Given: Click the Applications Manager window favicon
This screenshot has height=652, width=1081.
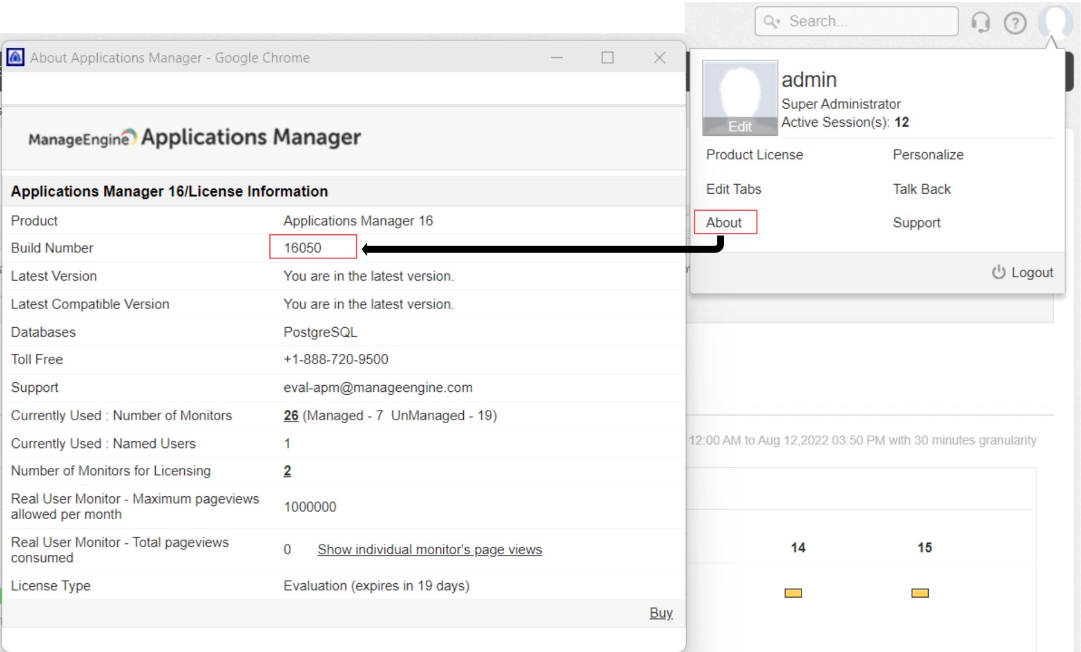Looking at the screenshot, I should coord(15,57).
